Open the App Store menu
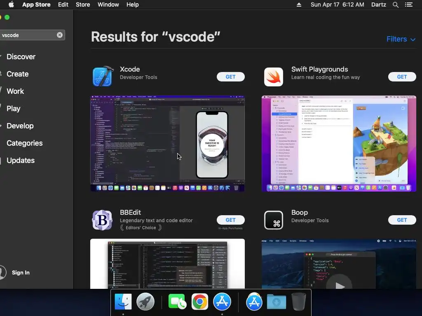Image resolution: width=422 pixels, height=316 pixels. coord(36,5)
